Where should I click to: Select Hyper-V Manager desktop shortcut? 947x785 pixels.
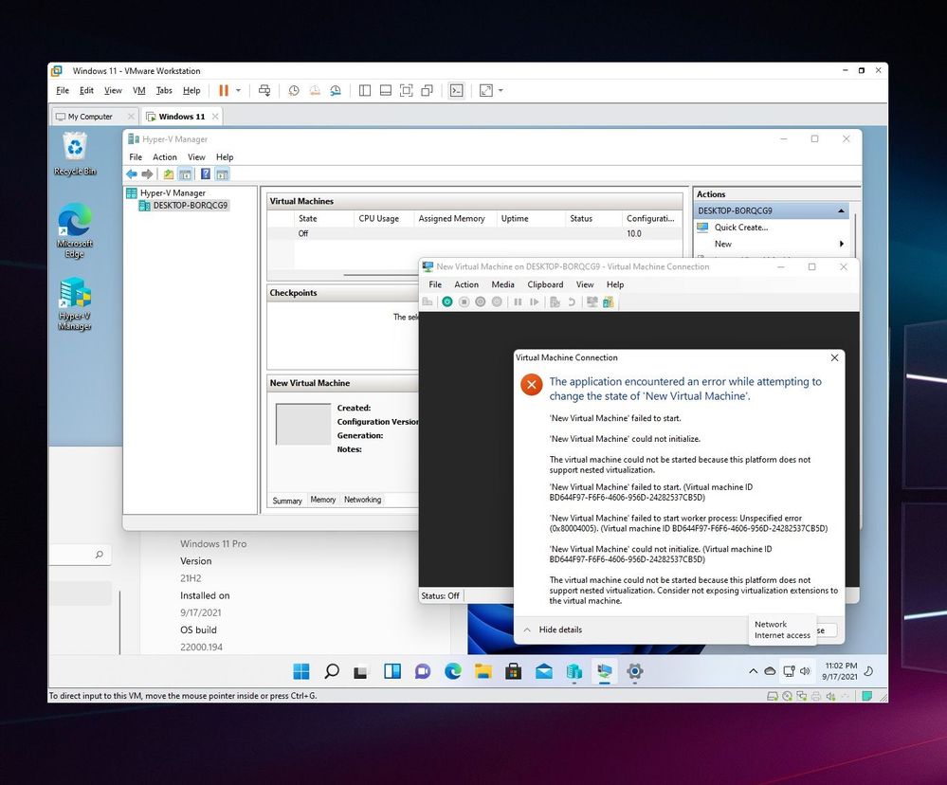[75, 304]
